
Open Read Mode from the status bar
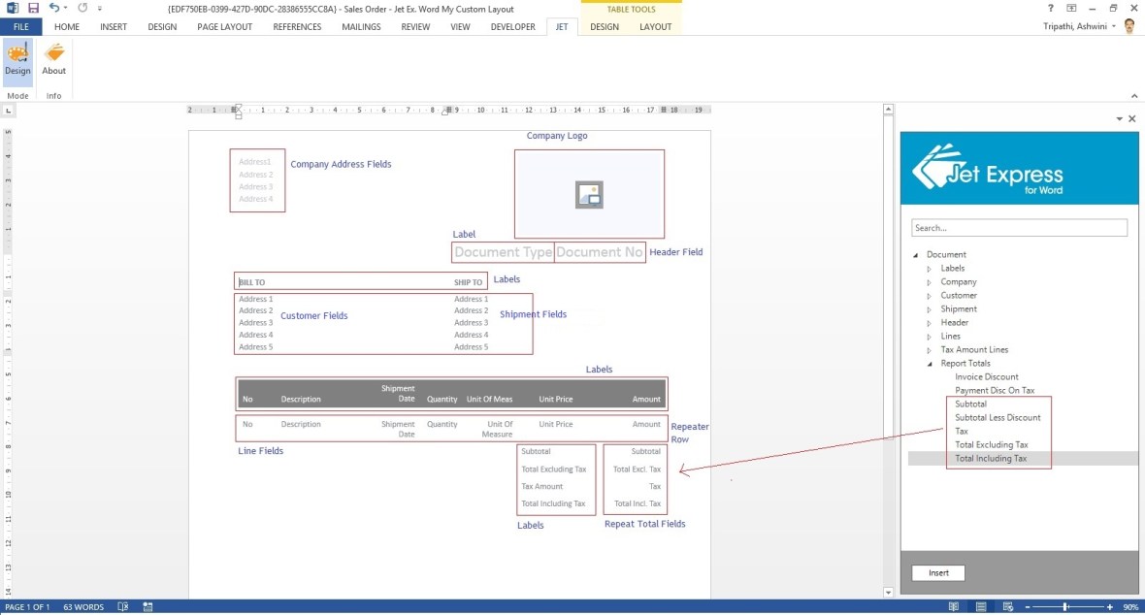954,605
